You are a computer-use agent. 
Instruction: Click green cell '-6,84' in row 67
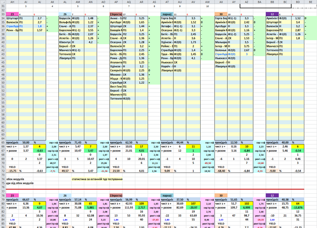tap(247, 151)
